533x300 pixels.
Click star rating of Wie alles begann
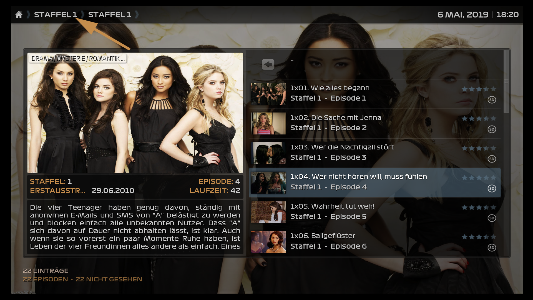479,89
